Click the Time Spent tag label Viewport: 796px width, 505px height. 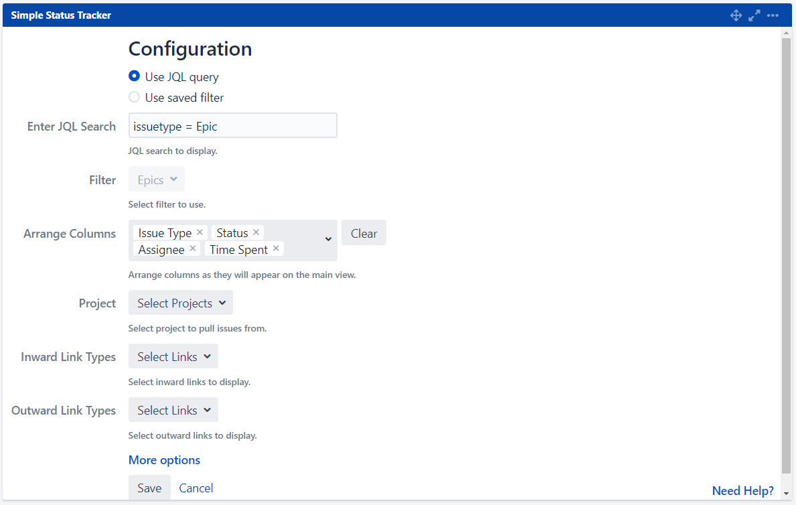click(x=238, y=249)
